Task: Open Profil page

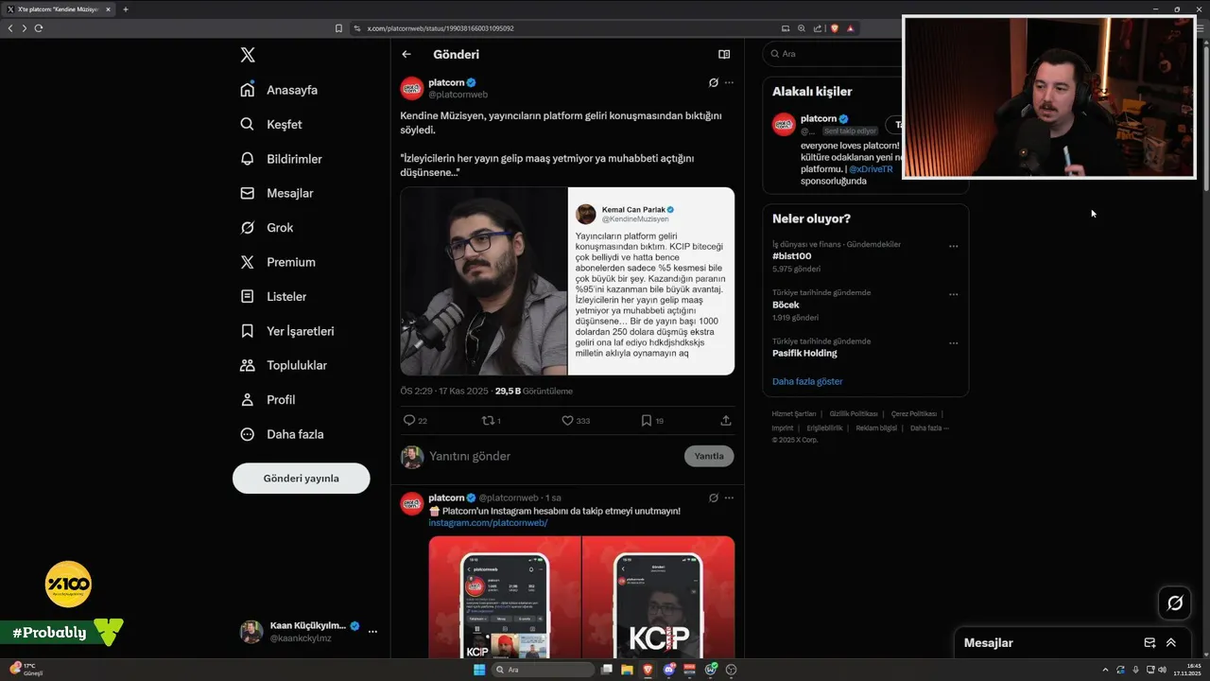Action: click(x=268, y=399)
